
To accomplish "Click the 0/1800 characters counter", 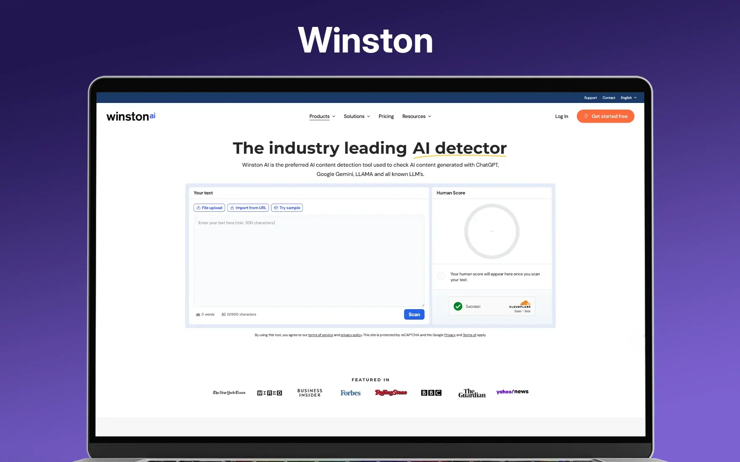I will click(239, 315).
